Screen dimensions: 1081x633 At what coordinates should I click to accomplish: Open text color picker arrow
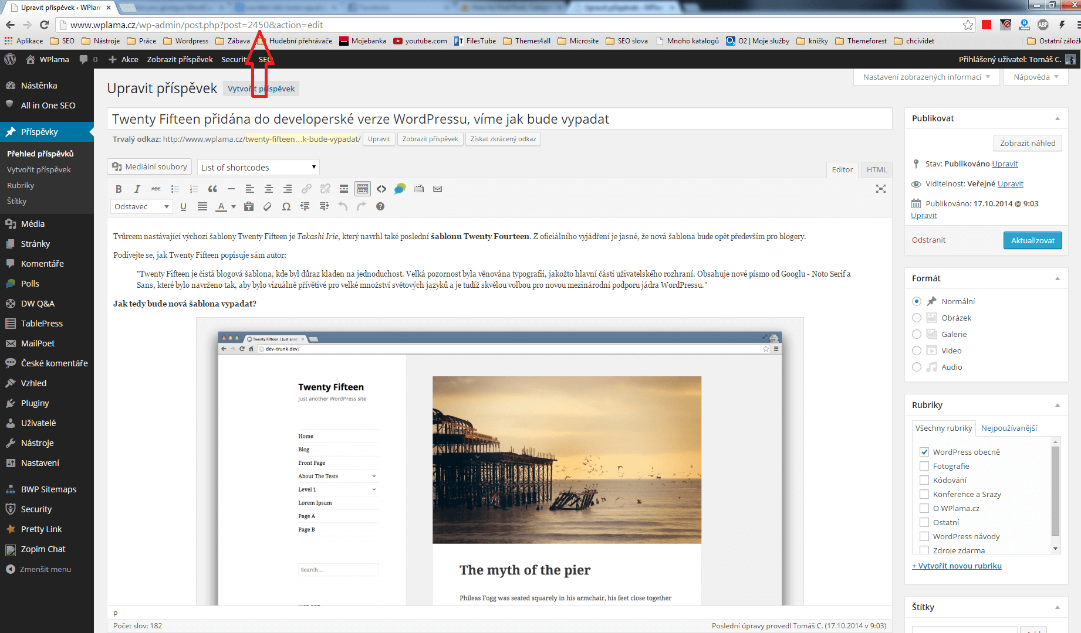click(234, 206)
